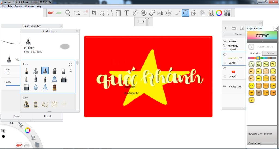279x149 pixels.
Task: Toggle the lock circle beside Layer1
Action: point(225,63)
